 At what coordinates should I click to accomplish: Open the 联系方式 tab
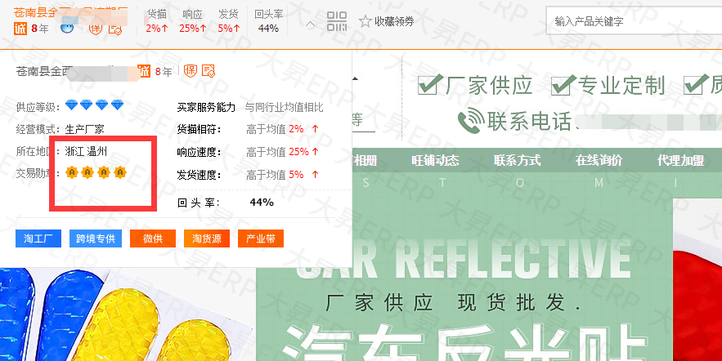click(x=517, y=160)
